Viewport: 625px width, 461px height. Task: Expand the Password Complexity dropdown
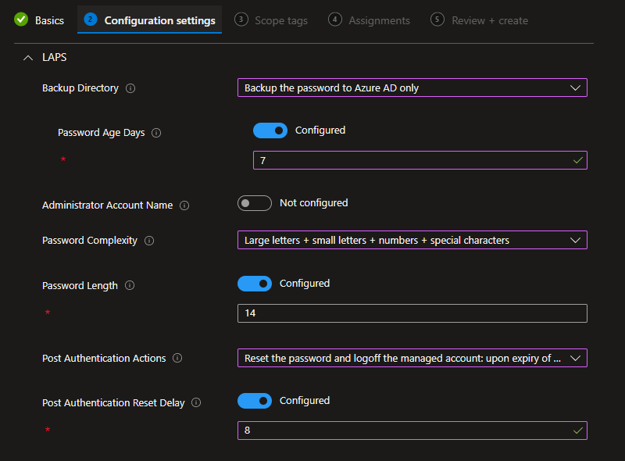pyautogui.click(x=412, y=240)
